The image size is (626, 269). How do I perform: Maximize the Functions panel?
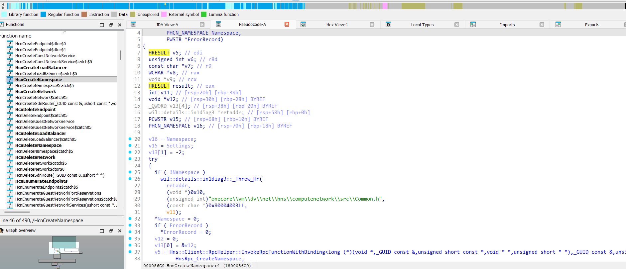click(x=102, y=25)
